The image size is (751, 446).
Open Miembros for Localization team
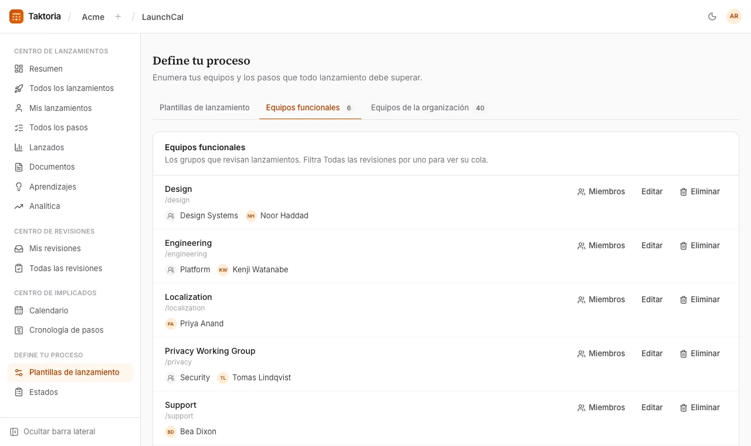(601, 299)
